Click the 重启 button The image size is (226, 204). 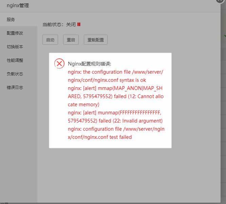(x=71, y=40)
